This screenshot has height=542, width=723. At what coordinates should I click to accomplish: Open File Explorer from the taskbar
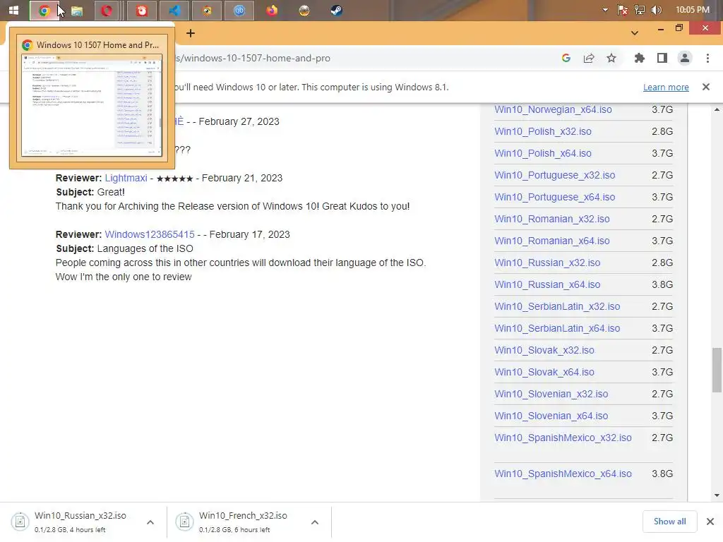point(77,11)
